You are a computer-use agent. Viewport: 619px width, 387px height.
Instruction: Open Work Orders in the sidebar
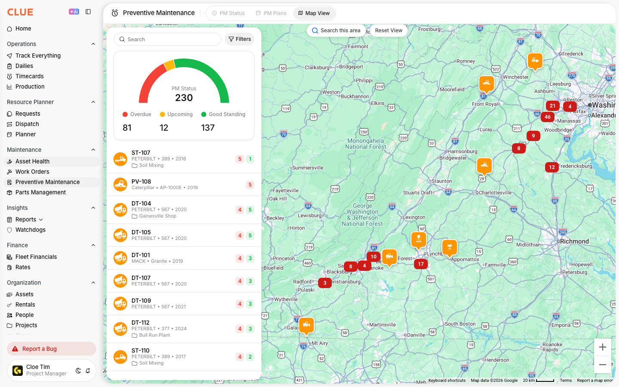52,172
